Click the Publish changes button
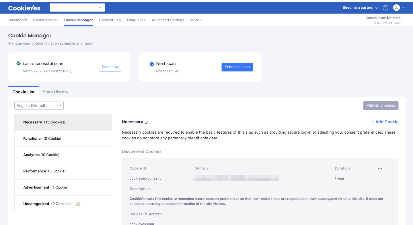Viewport: 413px width, 225px height. [381, 105]
